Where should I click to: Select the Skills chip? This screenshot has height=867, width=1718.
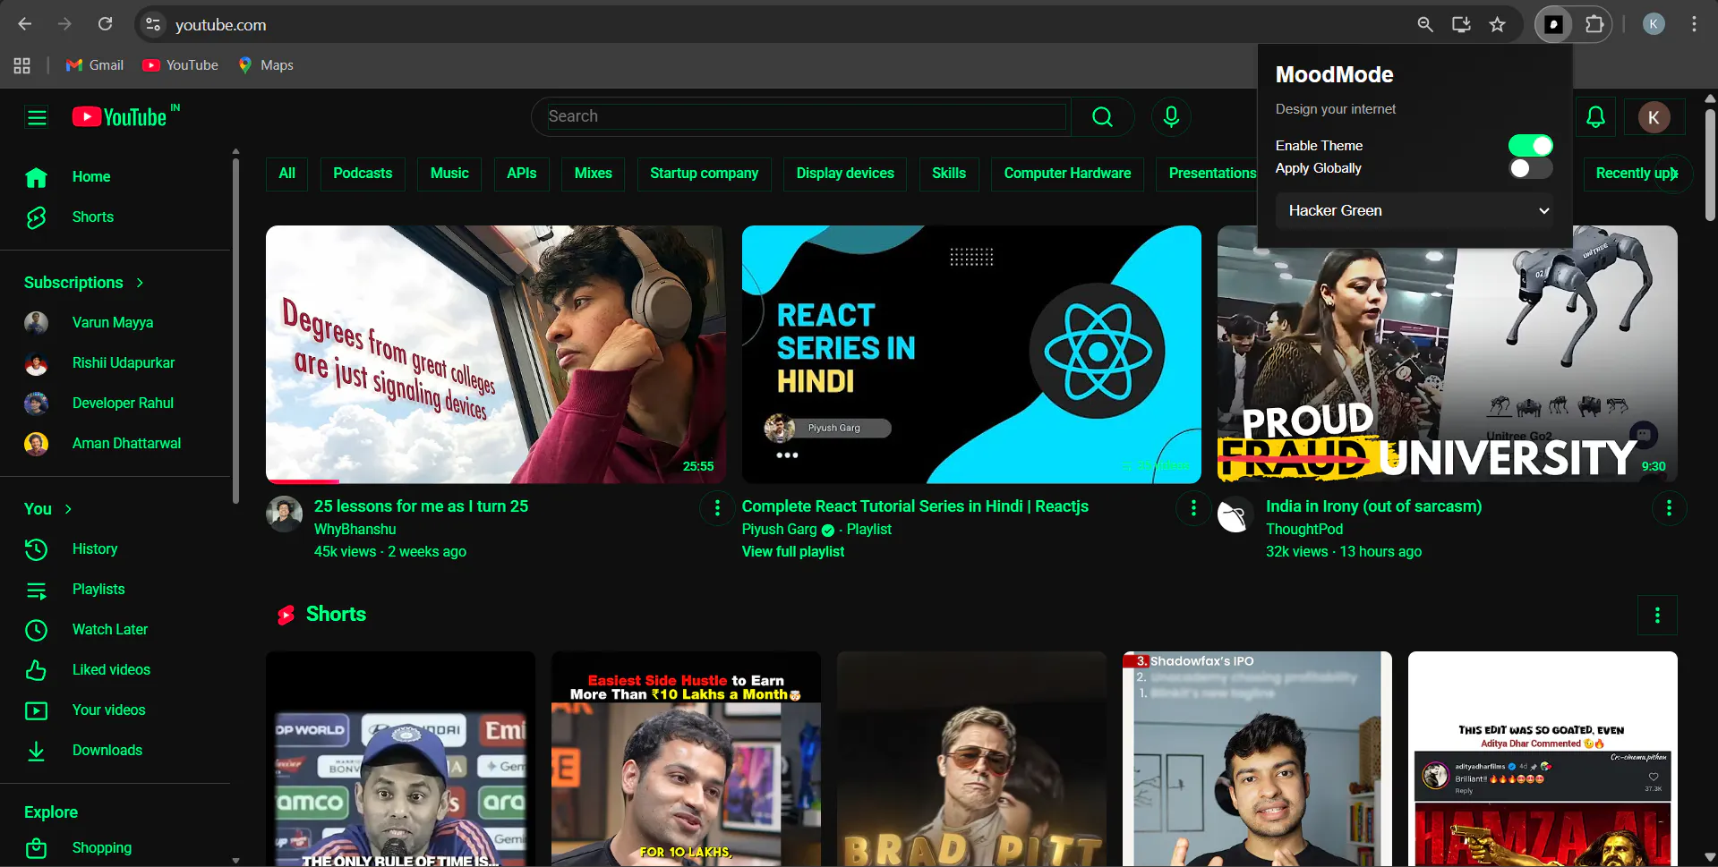tap(949, 174)
